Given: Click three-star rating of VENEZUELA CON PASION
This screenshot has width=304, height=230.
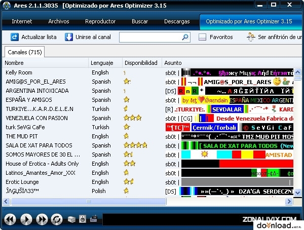Looking at the screenshot, I should point(133,118).
